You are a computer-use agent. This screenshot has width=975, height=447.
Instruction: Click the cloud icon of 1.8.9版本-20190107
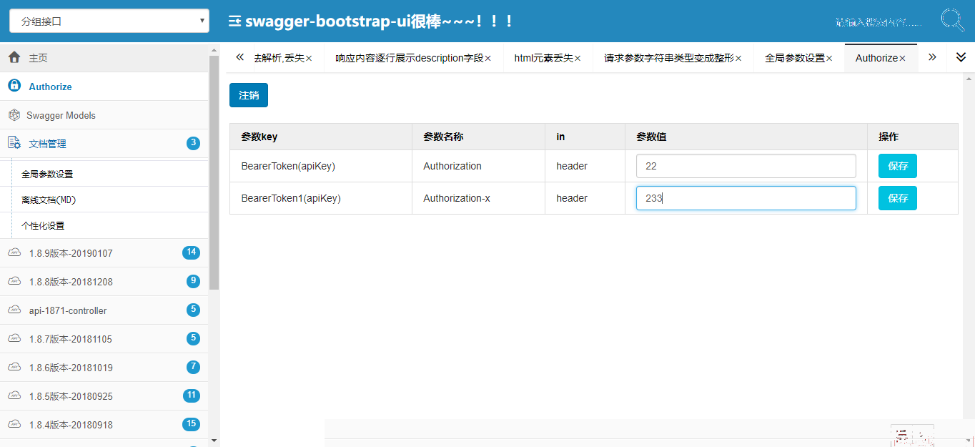(14, 252)
